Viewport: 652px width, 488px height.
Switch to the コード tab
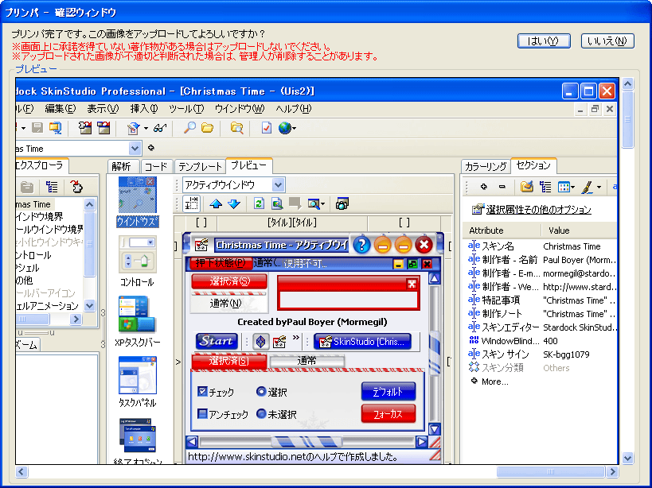pos(156,166)
